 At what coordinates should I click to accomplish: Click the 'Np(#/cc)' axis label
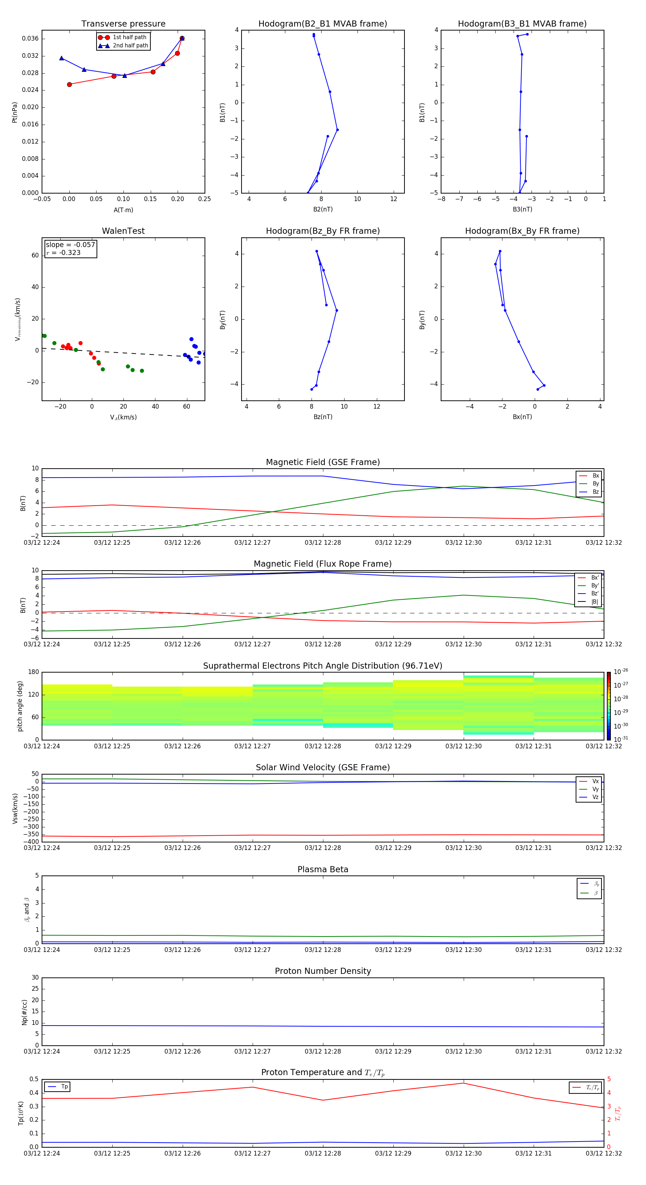click(24, 1012)
